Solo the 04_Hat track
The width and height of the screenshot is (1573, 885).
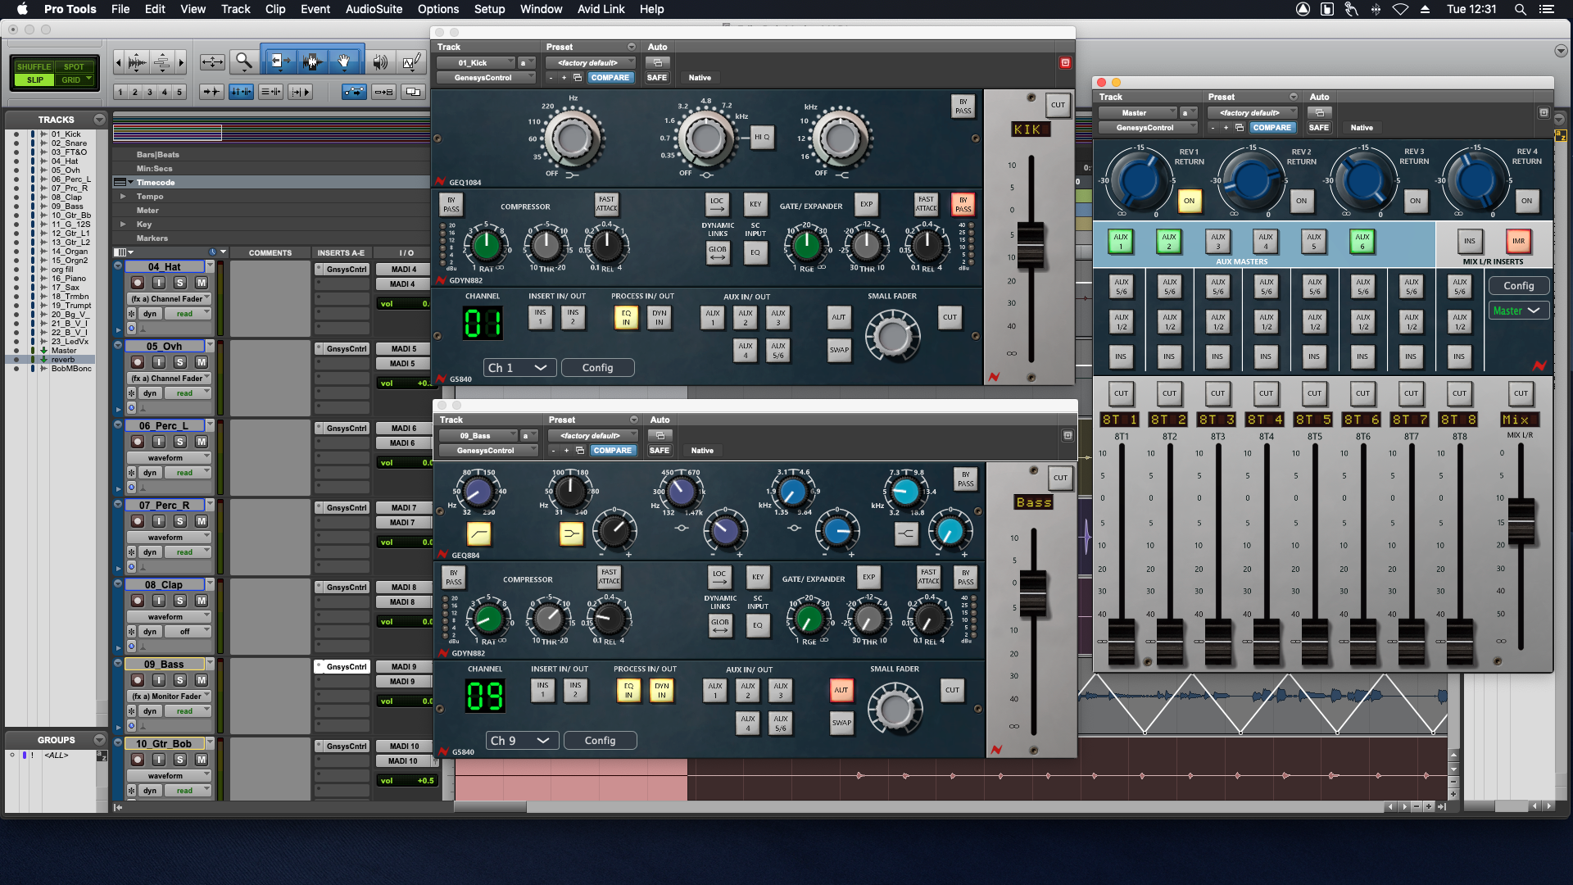(x=180, y=283)
